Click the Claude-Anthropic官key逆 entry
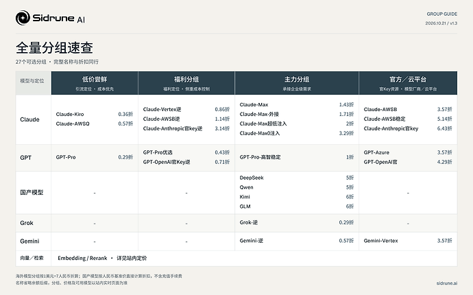 tap(173, 128)
